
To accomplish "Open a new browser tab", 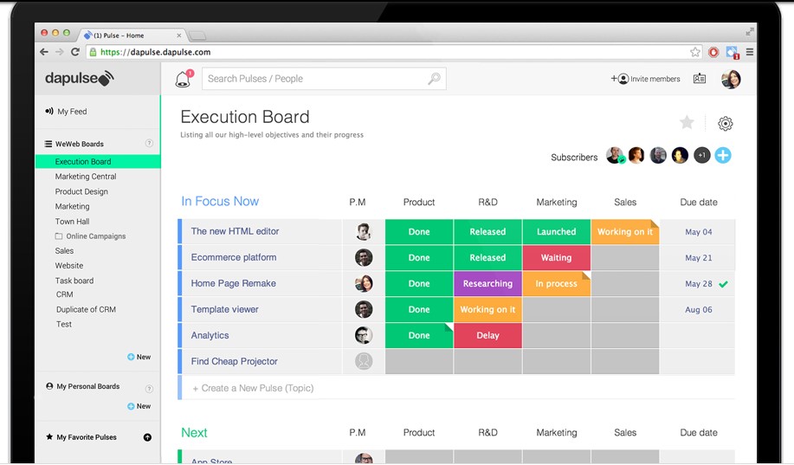I will click(197, 36).
